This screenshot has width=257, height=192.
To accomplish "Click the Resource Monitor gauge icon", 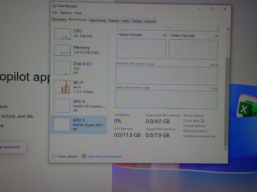I will click(84, 156).
